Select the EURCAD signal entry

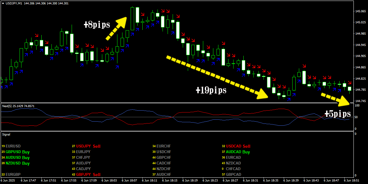(x=232, y=158)
